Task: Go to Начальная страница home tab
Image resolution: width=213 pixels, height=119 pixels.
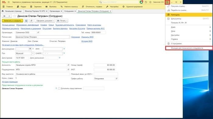Action: click(12, 11)
